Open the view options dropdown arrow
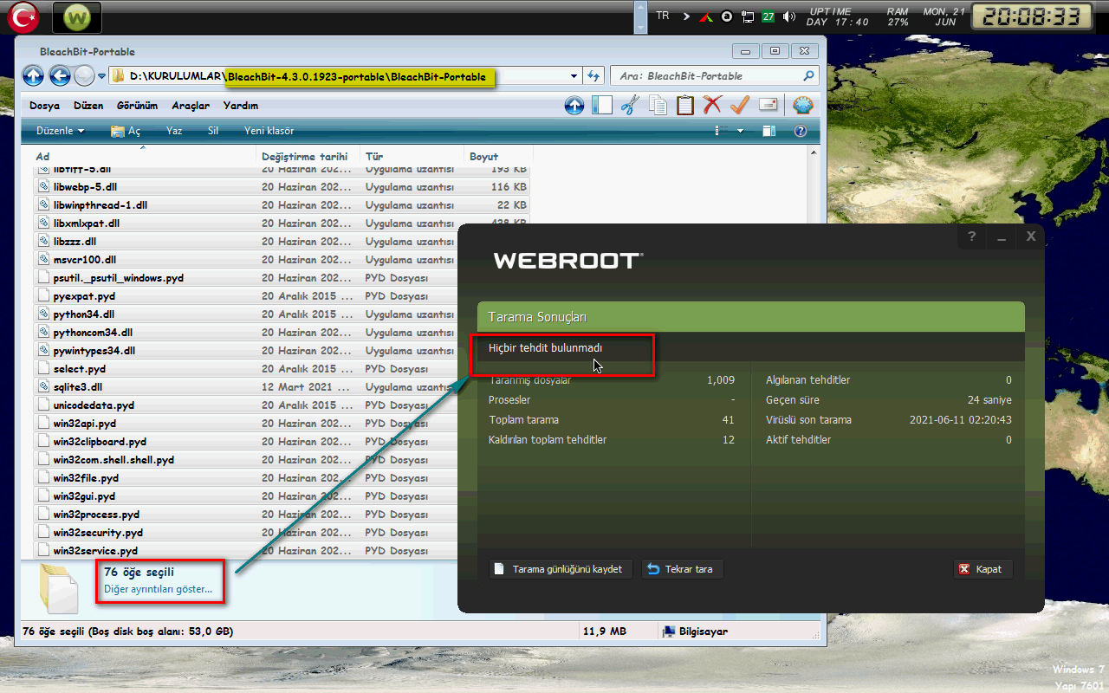Image resolution: width=1109 pixels, height=693 pixels. (x=740, y=131)
